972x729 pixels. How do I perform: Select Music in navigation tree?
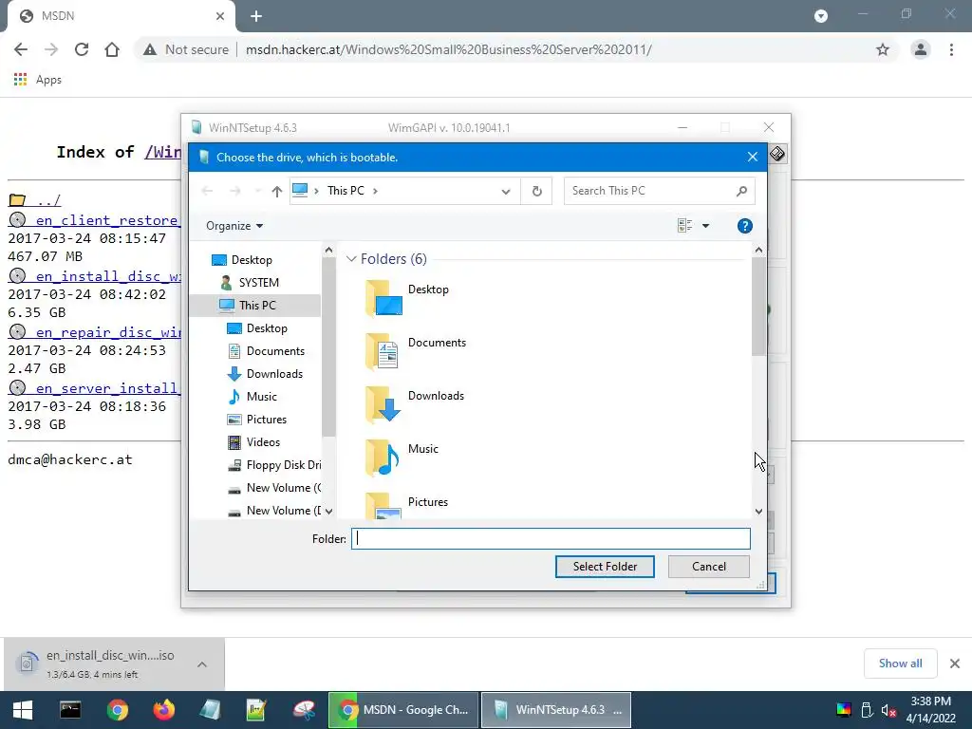(x=252, y=397)
